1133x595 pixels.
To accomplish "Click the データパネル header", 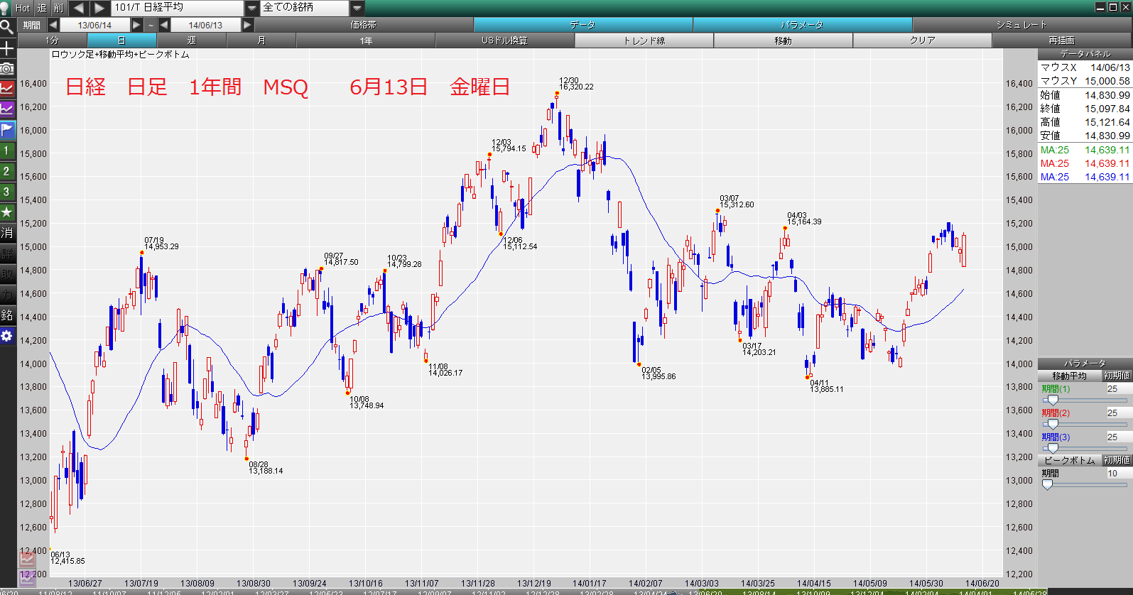I will [x=1085, y=54].
